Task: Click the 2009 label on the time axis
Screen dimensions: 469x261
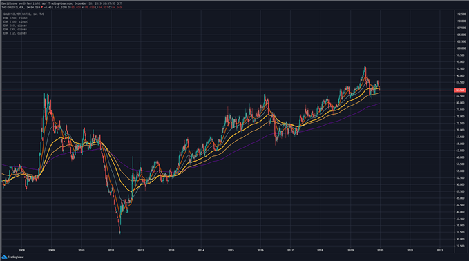Action: [x=51, y=250]
